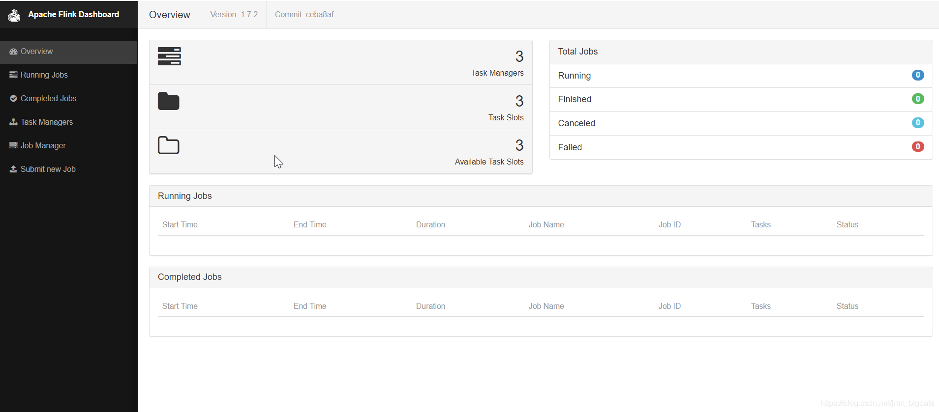Click the Running row in Total Jobs
This screenshot has width=939, height=412.
pos(741,76)
